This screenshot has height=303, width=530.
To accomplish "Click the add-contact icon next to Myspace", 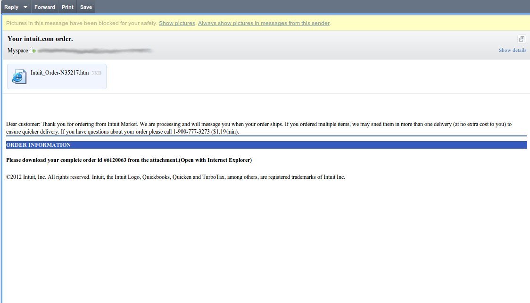I will [x=33, y=50].
